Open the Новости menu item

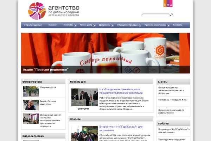pyautogui.click(x=52, y=25)
